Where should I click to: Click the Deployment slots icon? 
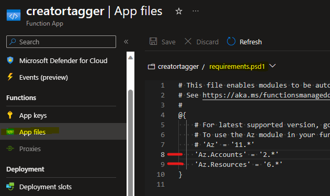(10, 187)
